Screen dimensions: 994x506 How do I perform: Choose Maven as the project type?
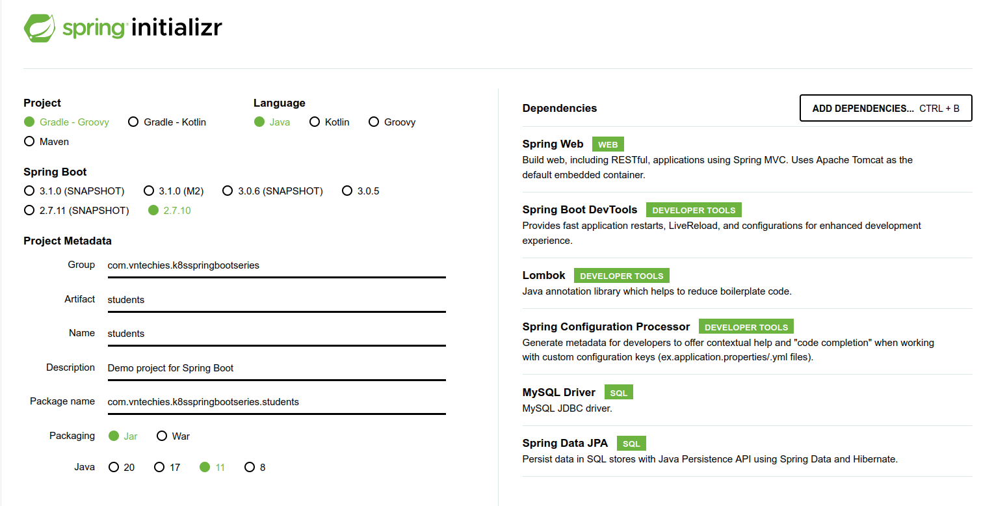point(29,142)
